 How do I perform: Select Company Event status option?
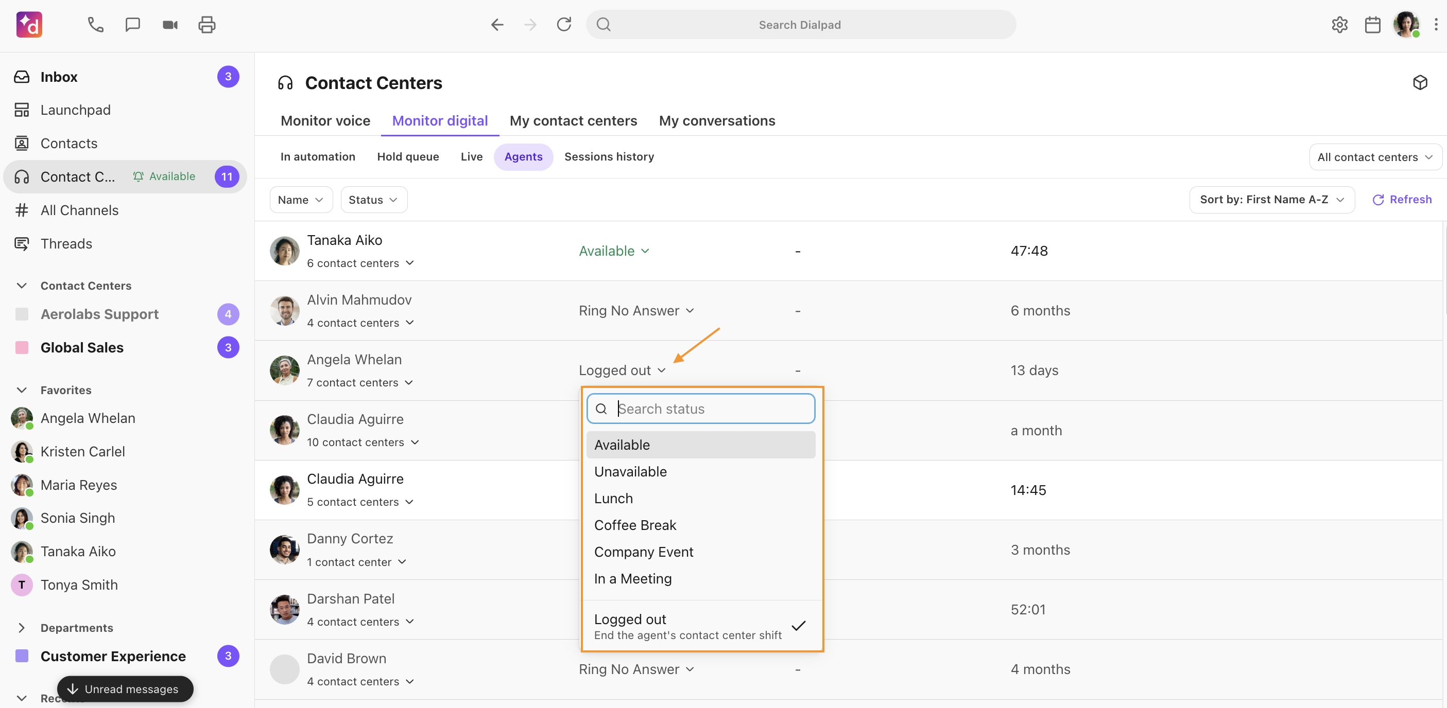pyautogui.click(x=700, y=552)
